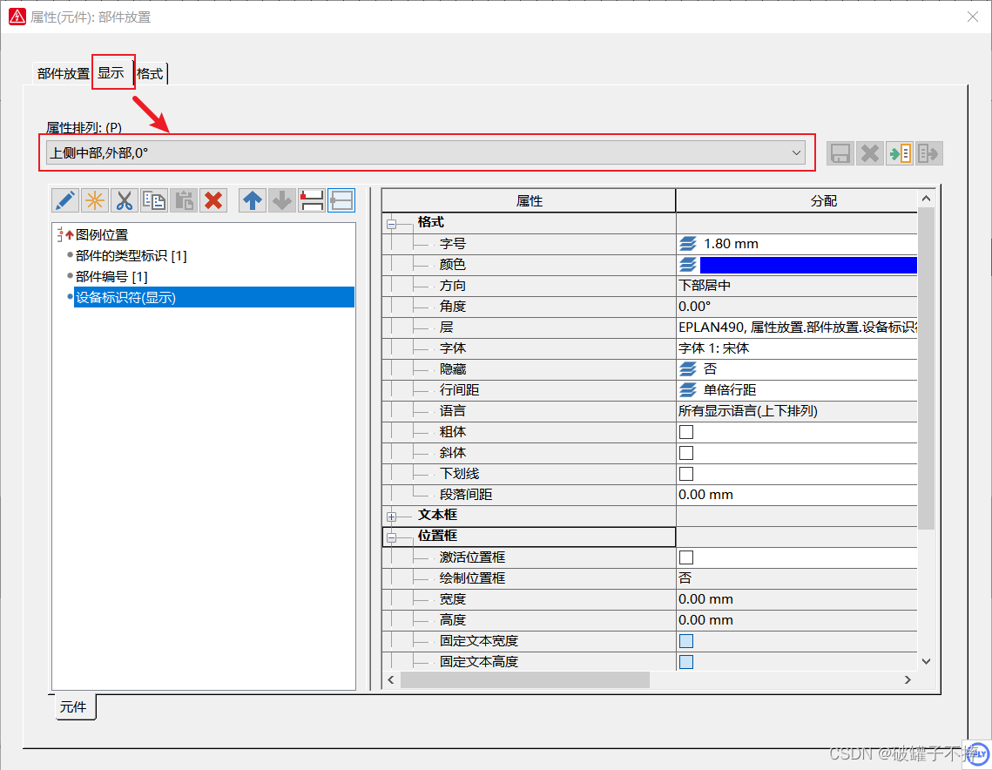Collapse the 格式 section
The image size is (992, 770).
[x=392, y=223]
